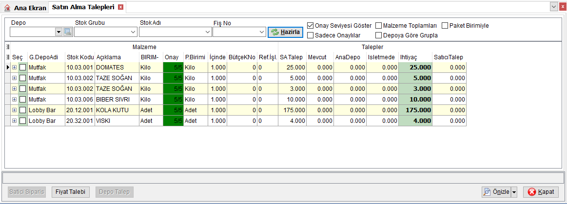Click the Önizle preview magnifier icon
Viewport: 567px width, 204px height.
tap(487, 192)
